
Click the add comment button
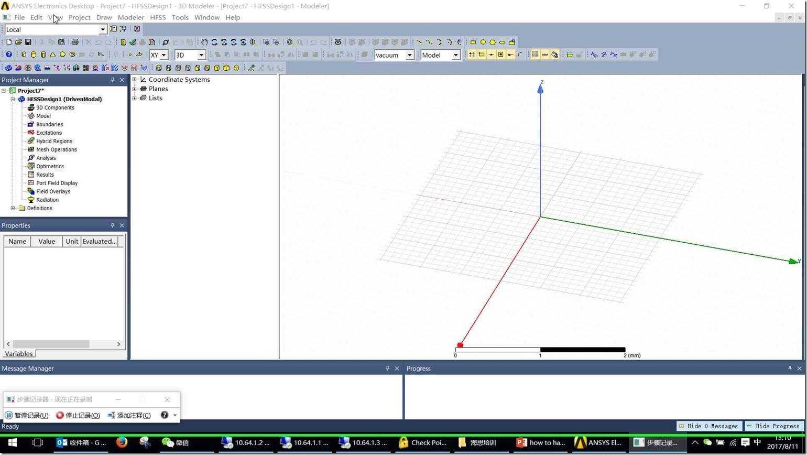(x=129, y=415)
